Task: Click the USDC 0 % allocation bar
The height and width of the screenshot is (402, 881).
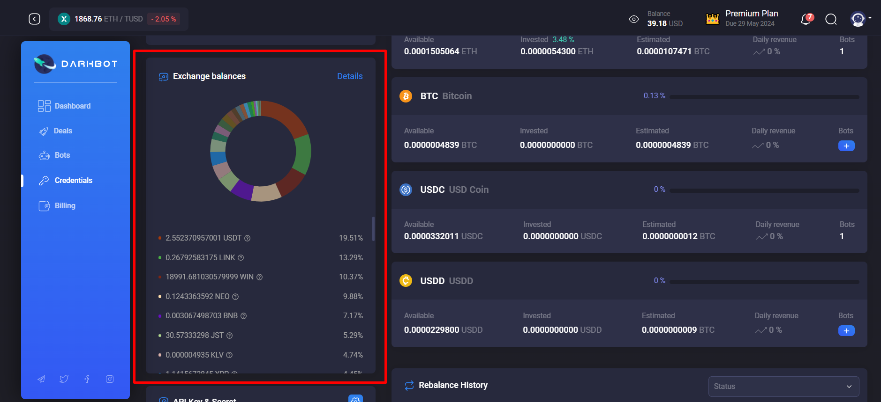Action: pos(765,190)
